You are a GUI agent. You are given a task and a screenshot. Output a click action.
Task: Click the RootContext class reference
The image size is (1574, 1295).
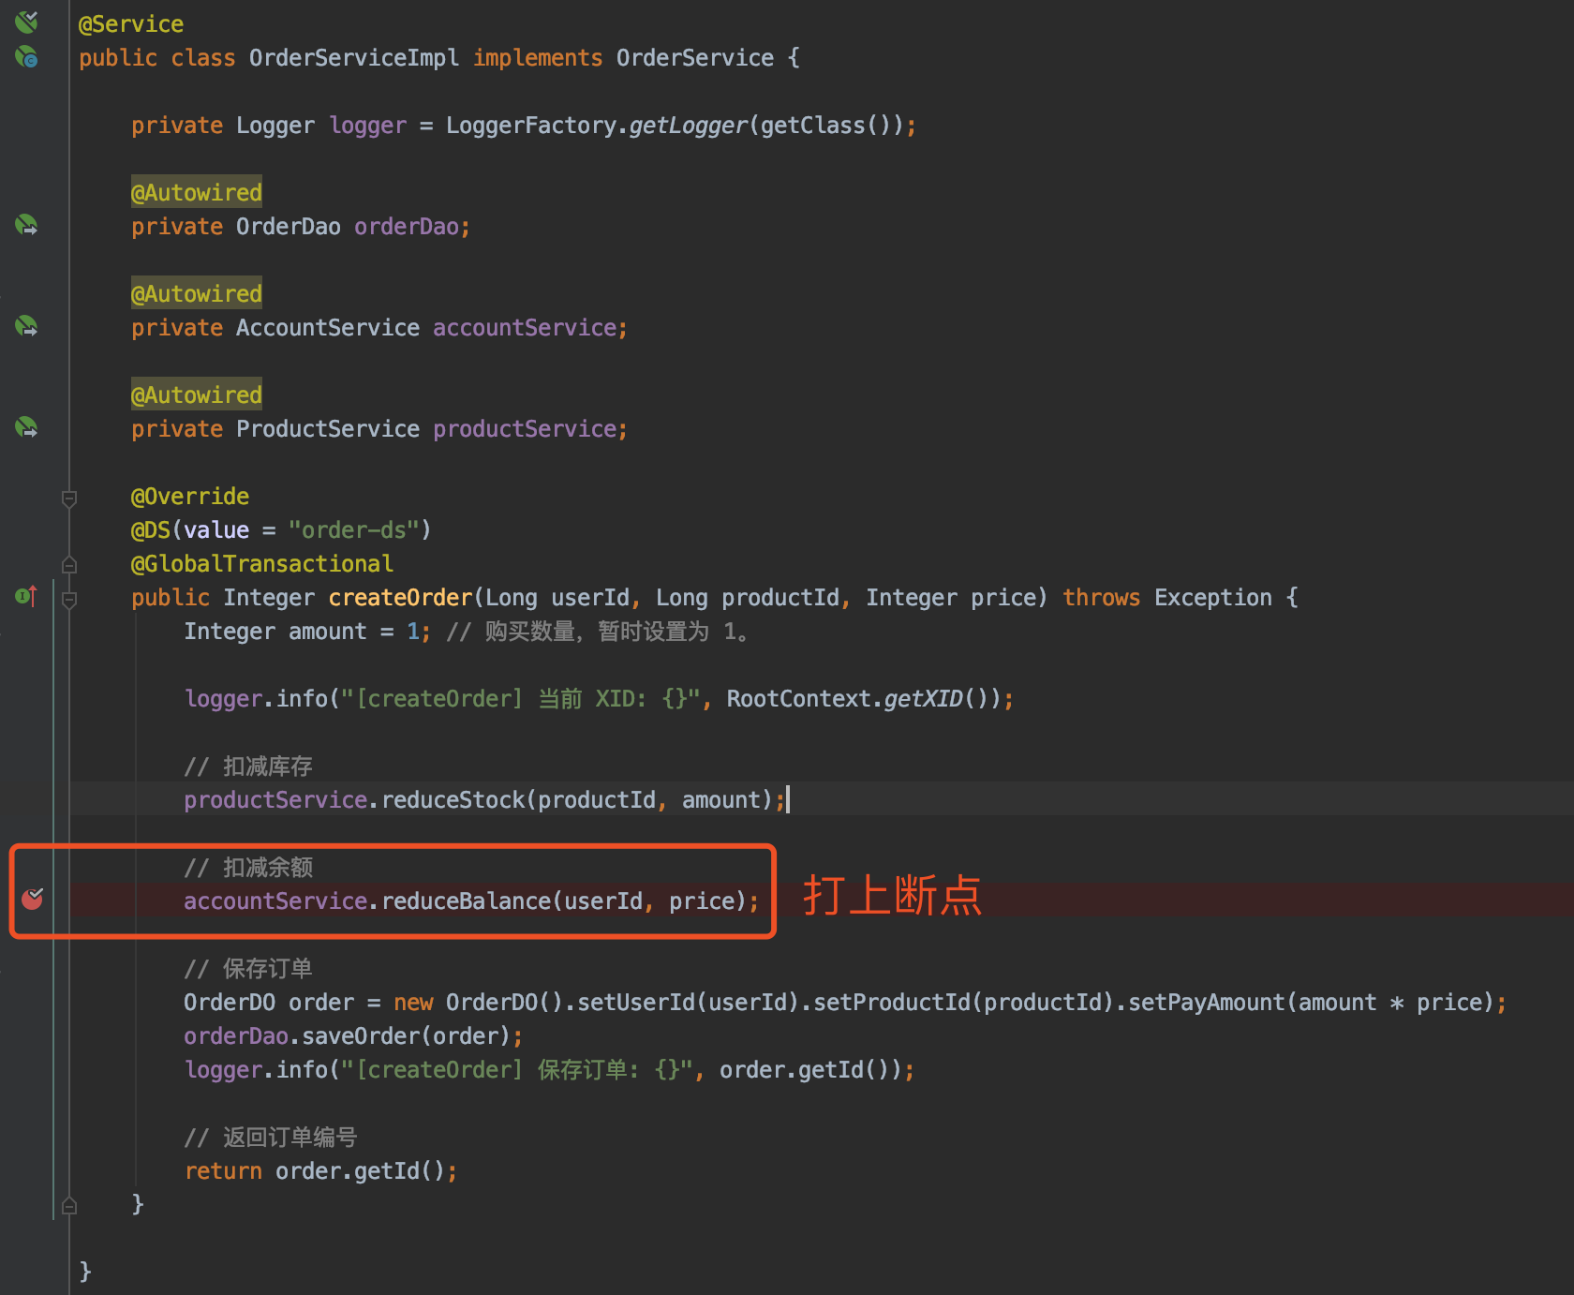click(x=799, y=698)
